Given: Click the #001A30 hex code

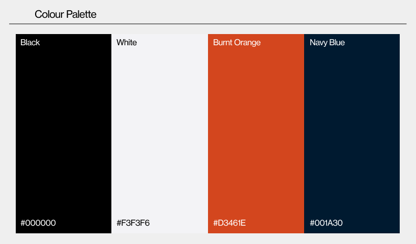Looking at the screenshot, I should [326, 223].
